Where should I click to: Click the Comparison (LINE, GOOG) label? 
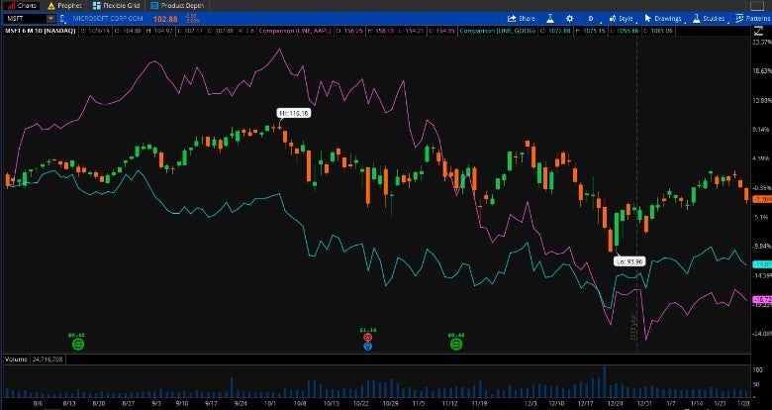[498, 31]
